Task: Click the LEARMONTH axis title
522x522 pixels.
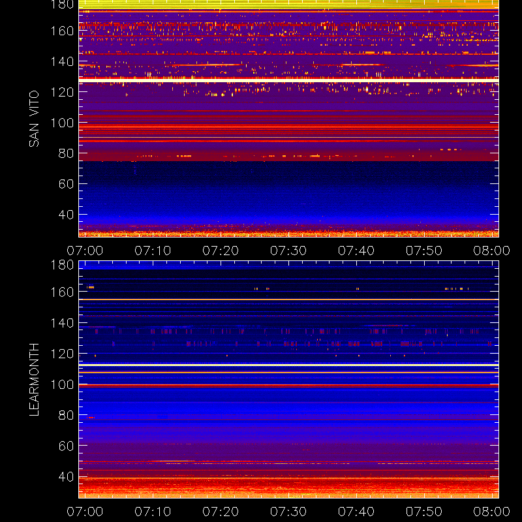Action: click(34, 379)
